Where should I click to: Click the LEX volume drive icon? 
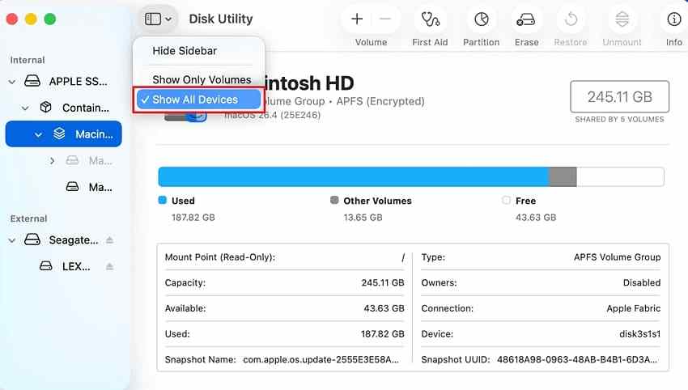pyautogui.click(x=45, y=266)
